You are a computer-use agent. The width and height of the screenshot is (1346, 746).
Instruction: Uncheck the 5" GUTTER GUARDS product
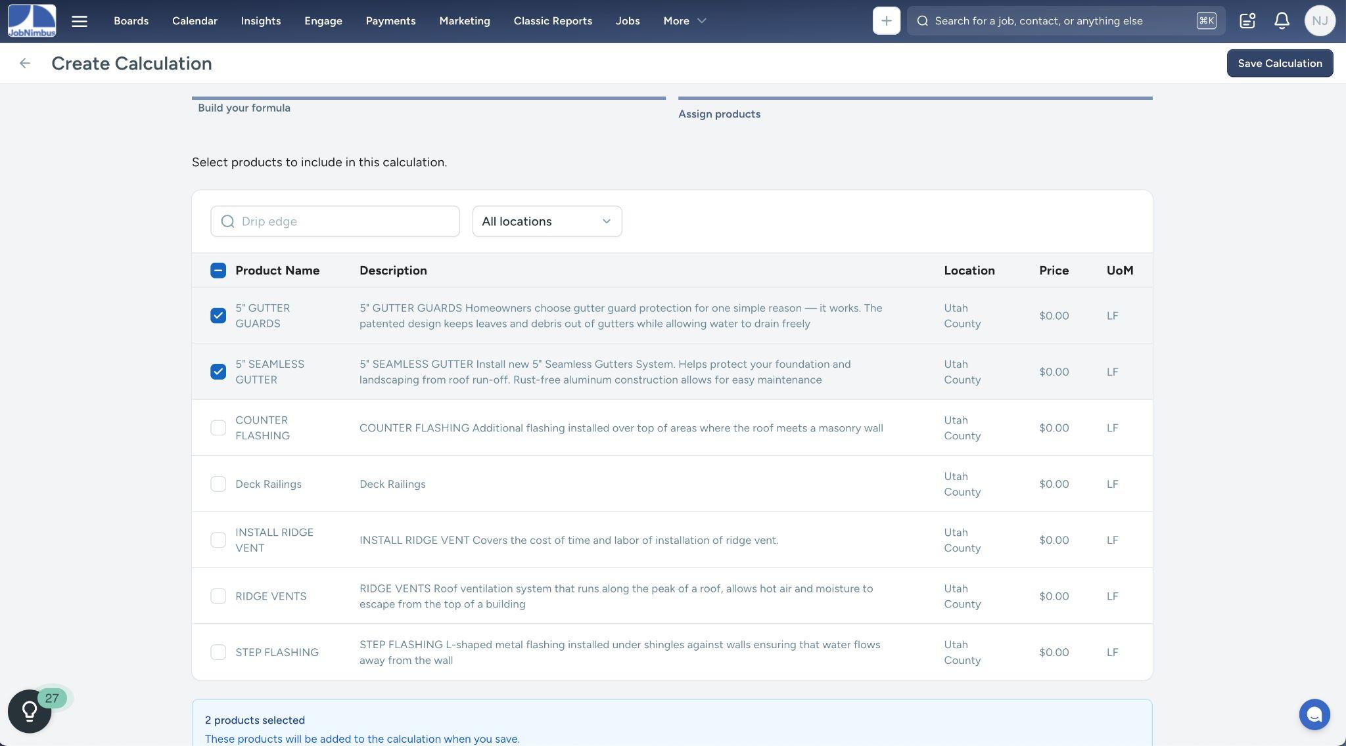218,316
